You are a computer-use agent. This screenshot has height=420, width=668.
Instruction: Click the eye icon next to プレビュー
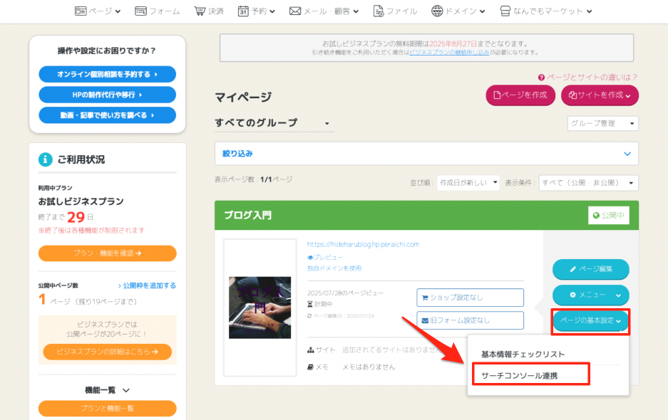tap(310, 257)
